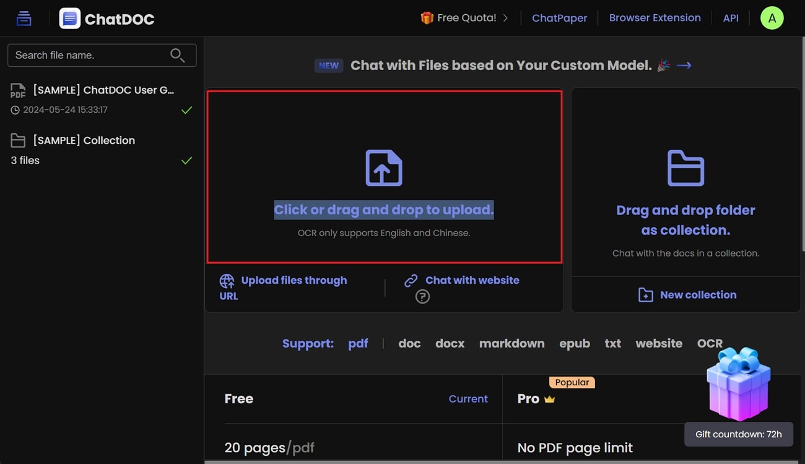805x464 pixels.
Task: Open the ChatPaper link
Action: point(559,18)
